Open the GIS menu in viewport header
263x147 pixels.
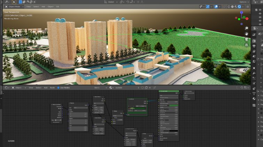tap(57, 7)
